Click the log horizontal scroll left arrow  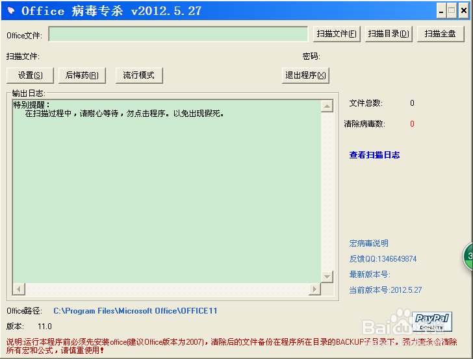click(x=19, y=289)
